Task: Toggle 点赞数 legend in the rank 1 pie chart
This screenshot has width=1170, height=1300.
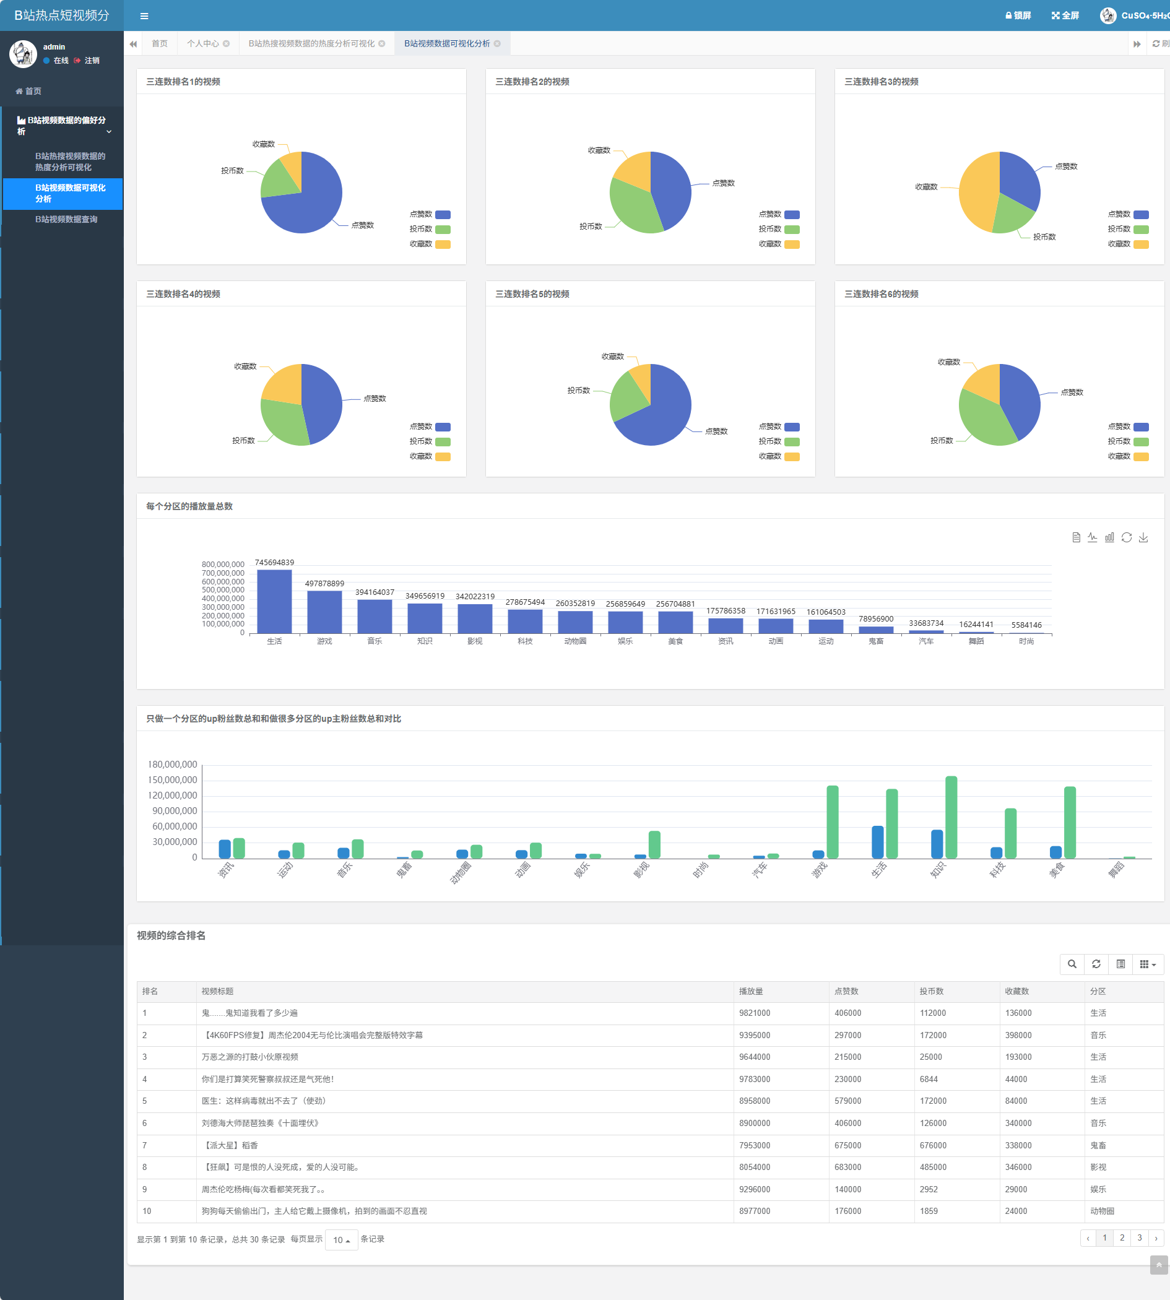Action: click(x=442, y=215)
